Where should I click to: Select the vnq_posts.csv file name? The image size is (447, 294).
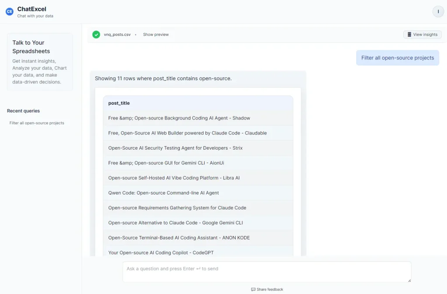117,34
